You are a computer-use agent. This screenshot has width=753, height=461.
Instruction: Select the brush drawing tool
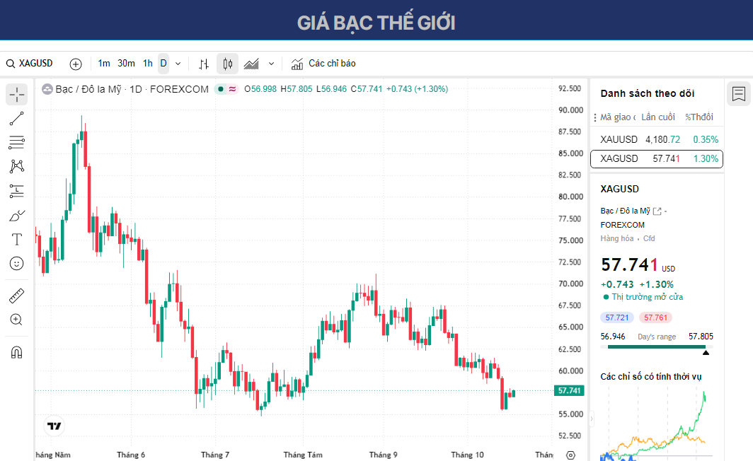tap(17, 216)
